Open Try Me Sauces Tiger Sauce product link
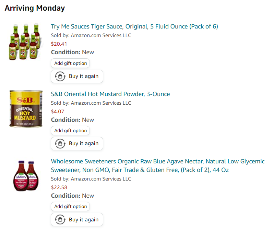This screenshot has width=274, height=231. point(134,26)
